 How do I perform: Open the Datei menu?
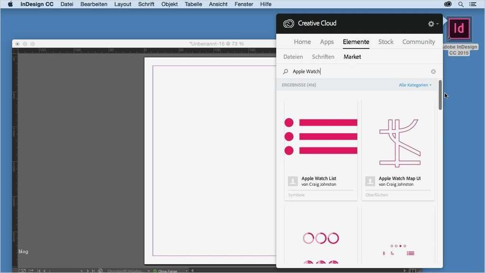pyautogui.click(x=67, y=4)
